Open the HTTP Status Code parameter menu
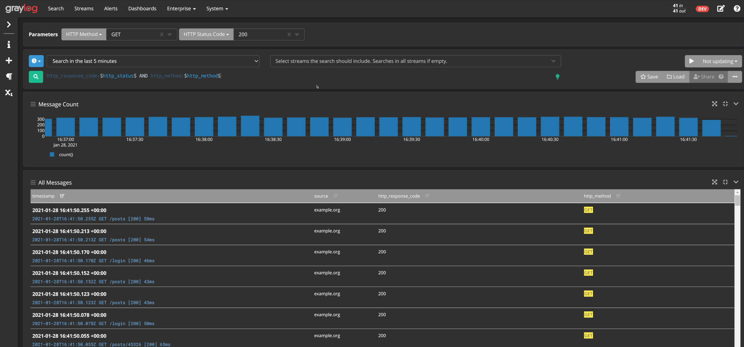744x347 pixels. [206, 34]
